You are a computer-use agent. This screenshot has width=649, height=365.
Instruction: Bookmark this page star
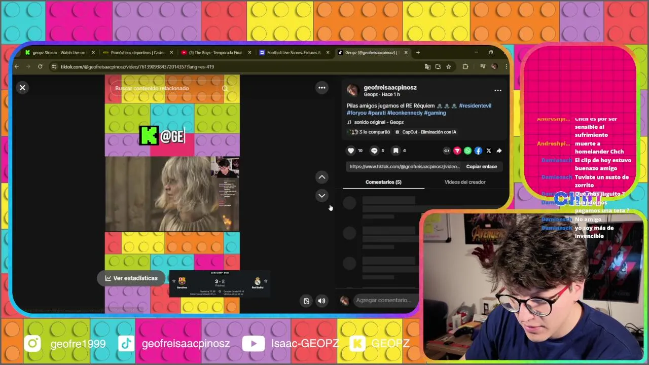tap(449, 66)
